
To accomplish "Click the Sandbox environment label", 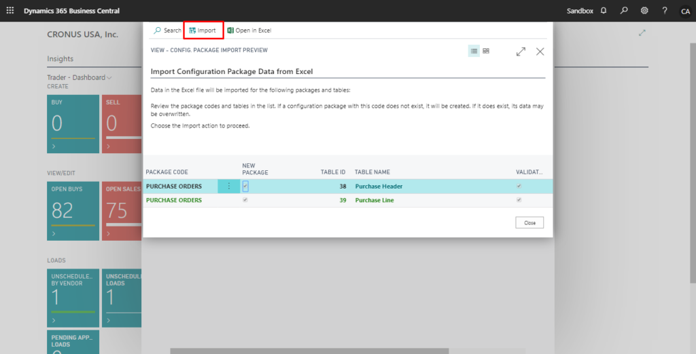I will 580,11.
